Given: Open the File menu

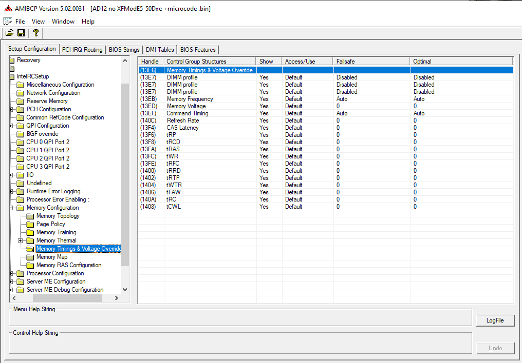Looking at the screenshot, I should [x=20, y=21].
